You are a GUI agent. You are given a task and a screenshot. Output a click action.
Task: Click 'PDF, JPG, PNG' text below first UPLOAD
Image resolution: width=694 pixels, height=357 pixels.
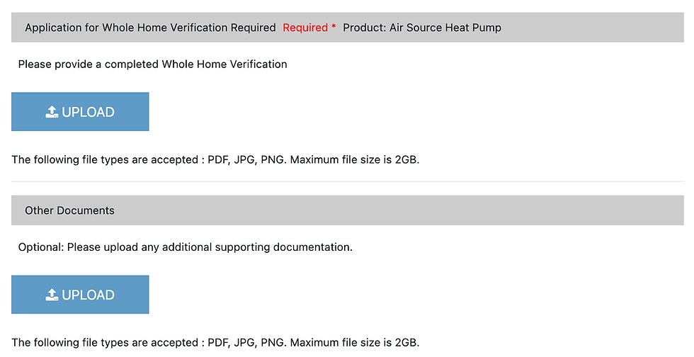pyautogui.click(x=246, y=159)
